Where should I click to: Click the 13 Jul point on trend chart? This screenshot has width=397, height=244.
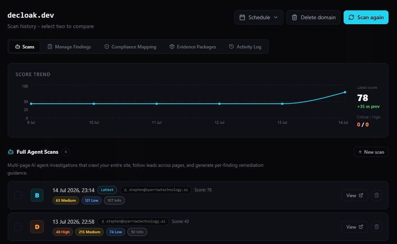[x=282, y=104]
